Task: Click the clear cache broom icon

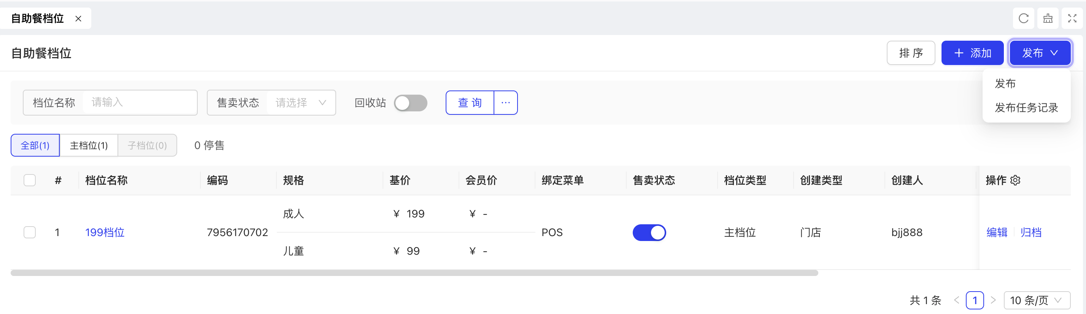Action: pyautogui.click(x=1048, y=19)
